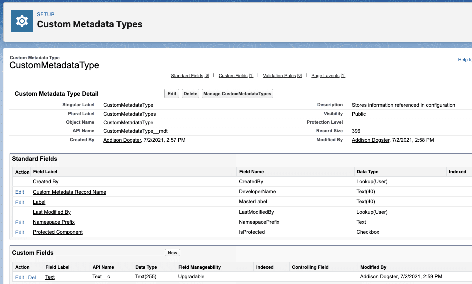The width and height of the screenshot is (472, 284).
Task: Click the Setup gear icon
Action: (22, 21)
